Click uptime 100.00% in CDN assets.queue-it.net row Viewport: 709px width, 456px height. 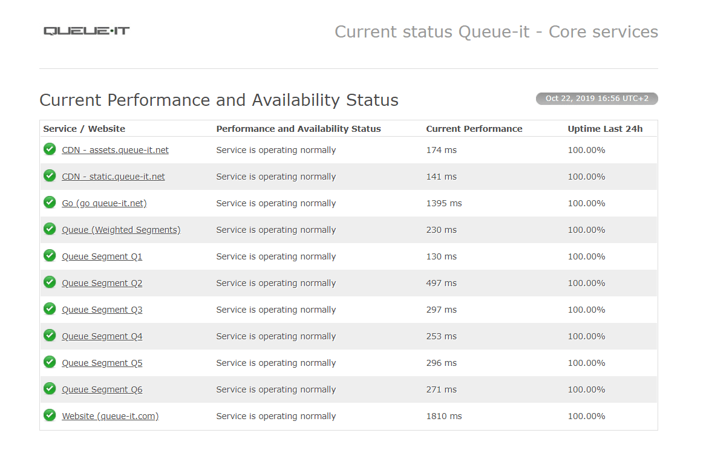[586, 150]
